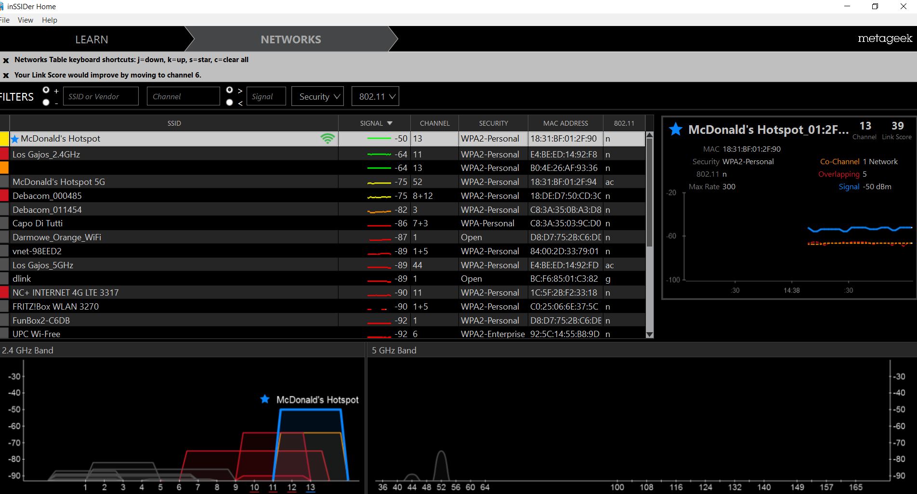Click scrollbar up arrow of networks table
The image size is (917, 494).
click(649, 135)
